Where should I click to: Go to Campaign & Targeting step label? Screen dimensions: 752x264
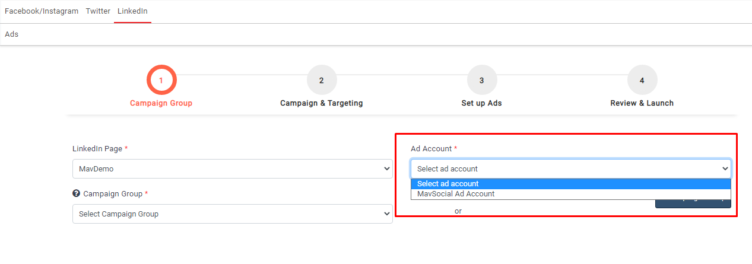(321, 103)
